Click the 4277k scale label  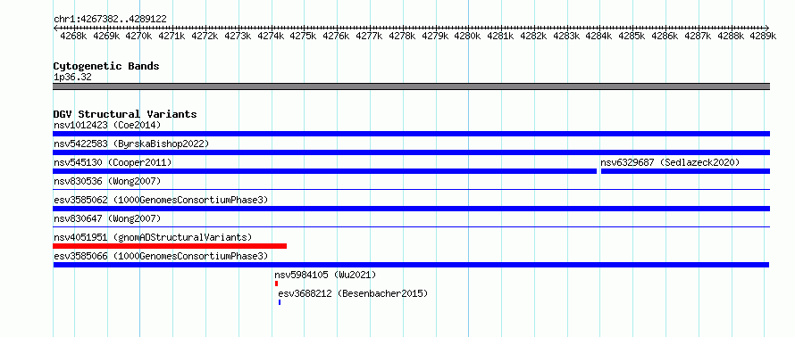coord(369,36)
